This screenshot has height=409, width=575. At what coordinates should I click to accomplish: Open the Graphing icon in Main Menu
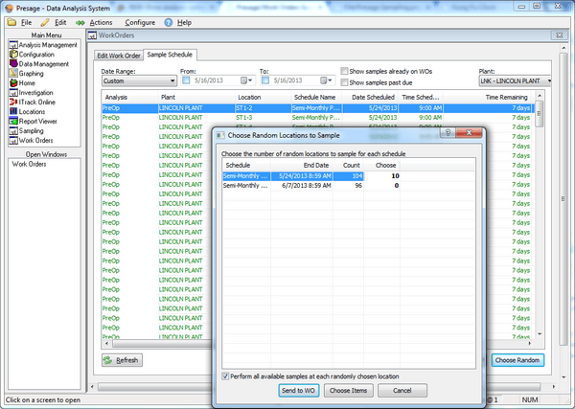(13, 74)
